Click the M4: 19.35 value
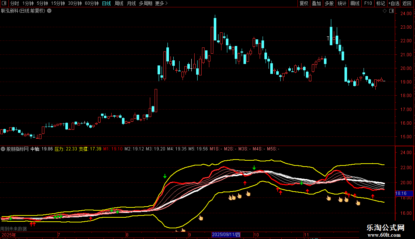Screen dimensions: 415x239 point(177,149)
